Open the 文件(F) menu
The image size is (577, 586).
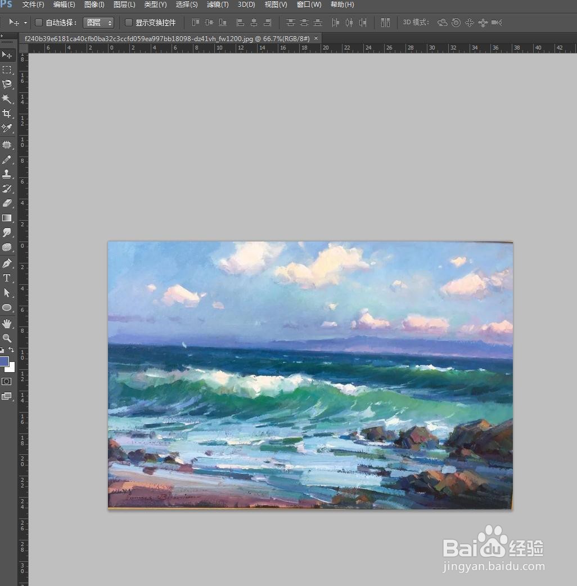33,5
